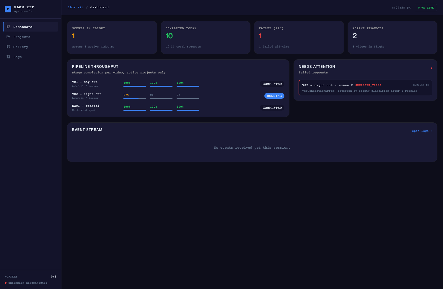Click the Gallery film icon
This screenshot has height=289, width=443.
[x=8, y=47]
